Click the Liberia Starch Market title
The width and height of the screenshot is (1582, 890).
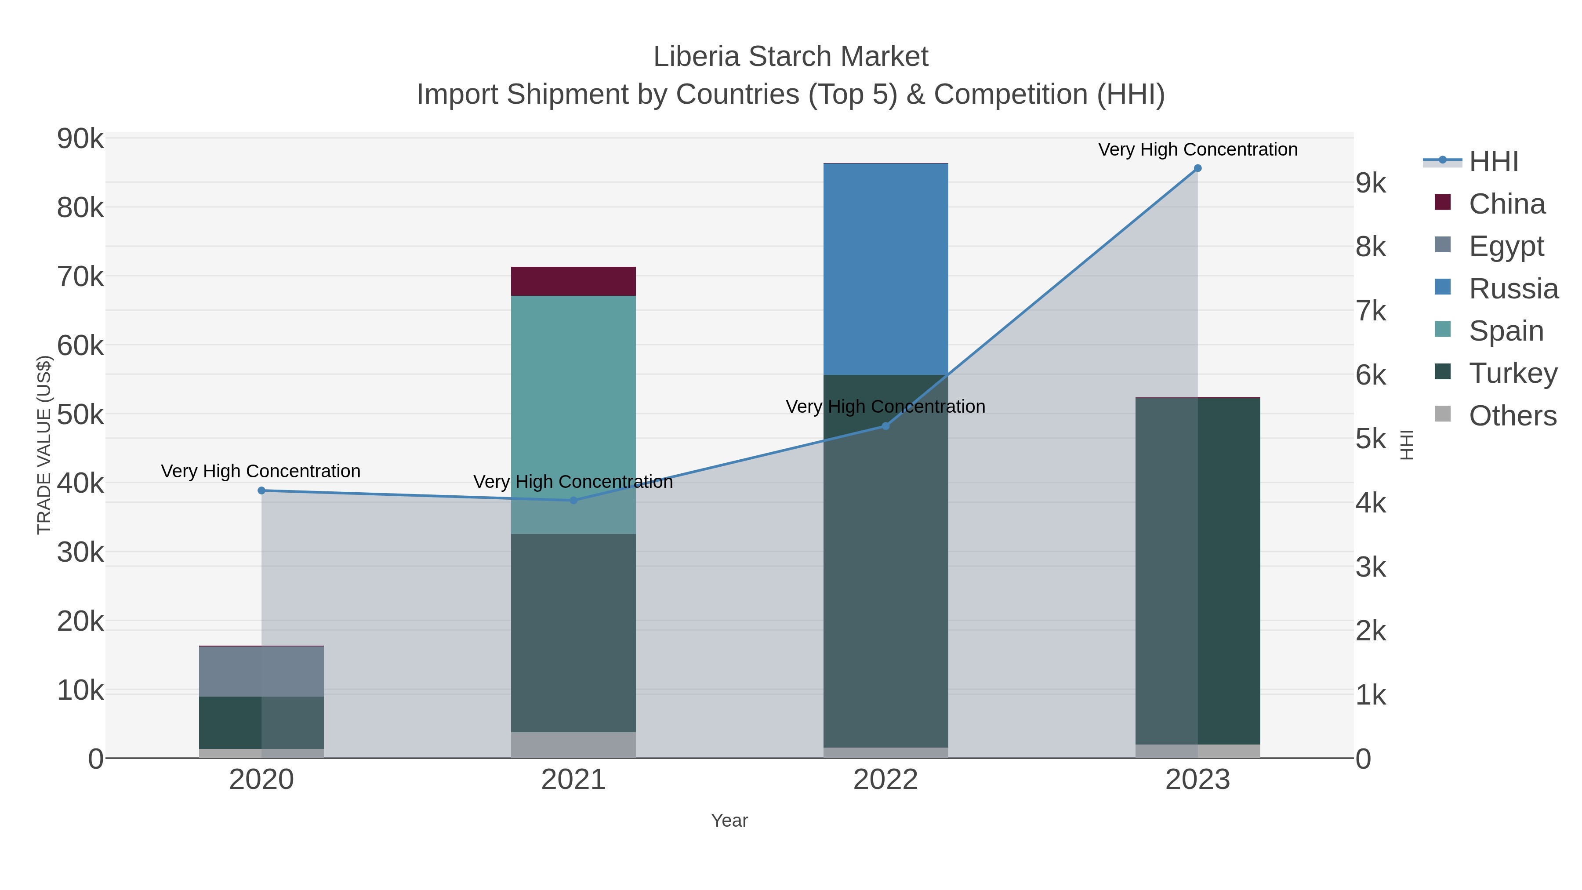pos(791,57)
